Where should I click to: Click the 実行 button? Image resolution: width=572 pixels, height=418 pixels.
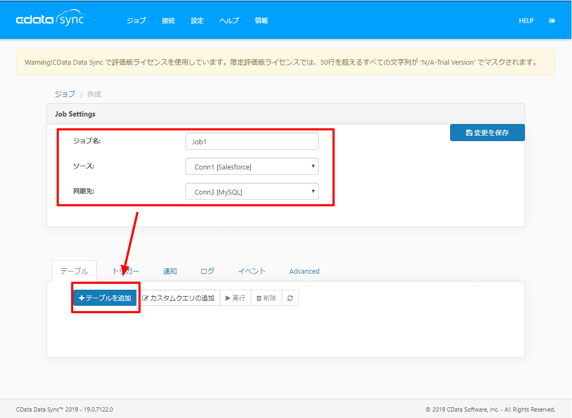[236, 298]
